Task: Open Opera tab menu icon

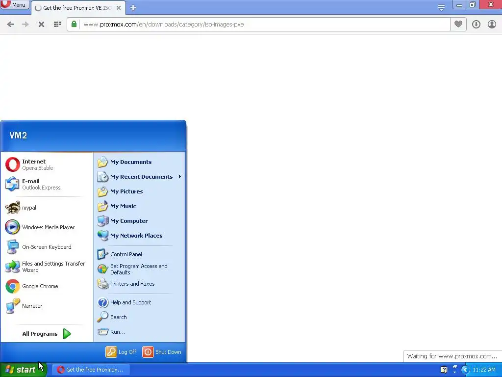Action: [x=442, y=7]
